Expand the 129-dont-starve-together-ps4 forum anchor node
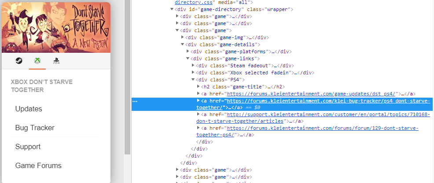The width and height of the screenshot is (434, 183). [x=199, y=128]
